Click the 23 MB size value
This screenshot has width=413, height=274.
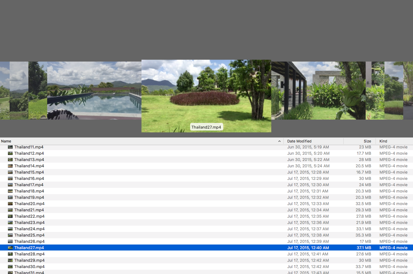[365, 147]
